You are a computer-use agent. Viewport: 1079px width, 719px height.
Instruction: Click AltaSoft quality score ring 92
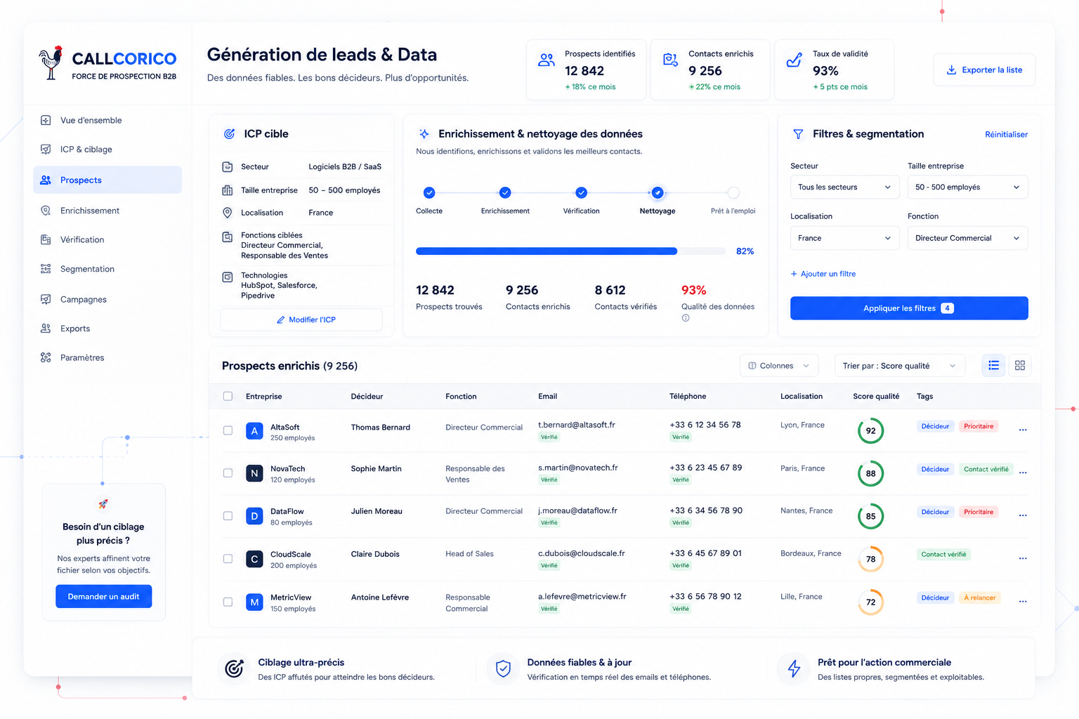[x=871, y=431]
